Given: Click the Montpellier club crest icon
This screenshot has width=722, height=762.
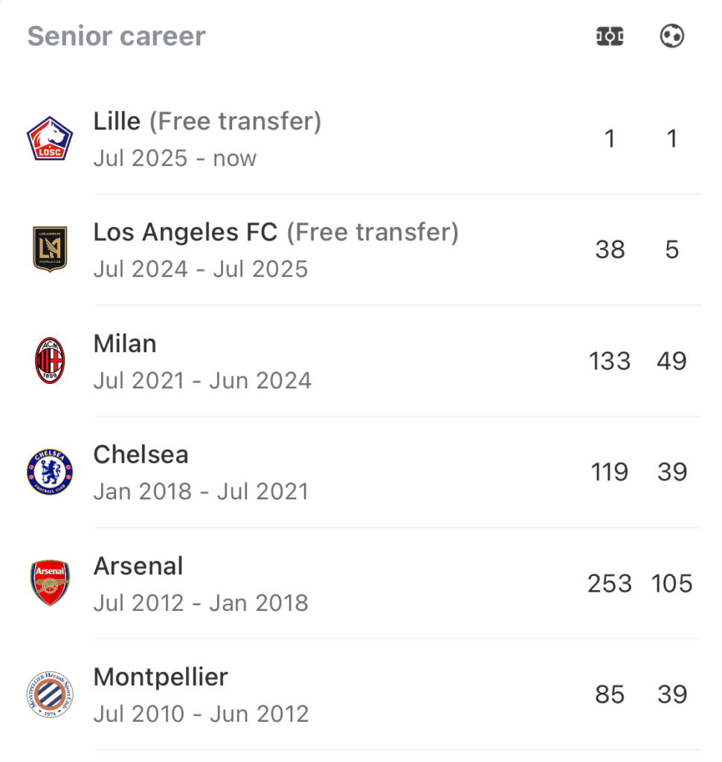Looking at the screenshot, I should point(50,694).
